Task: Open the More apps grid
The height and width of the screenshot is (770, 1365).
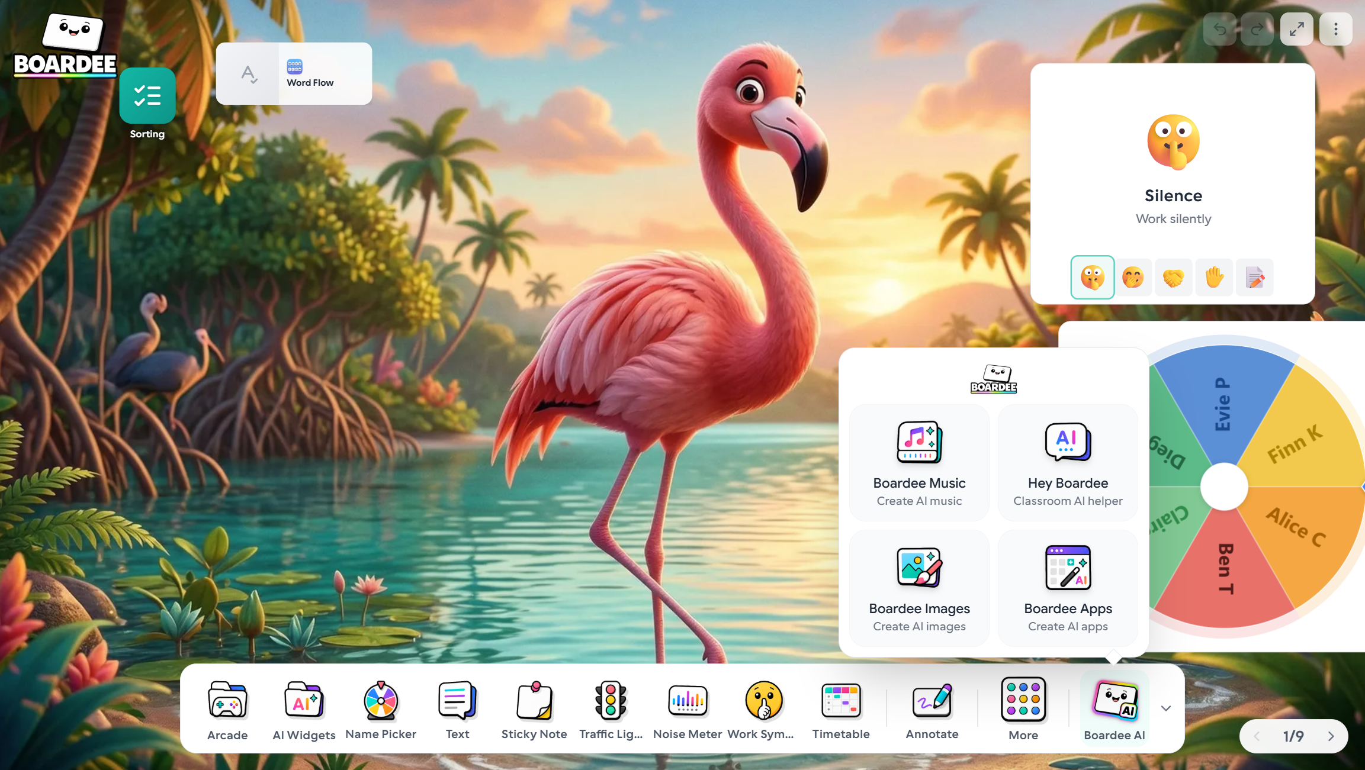Action: tap(1023, 710)
